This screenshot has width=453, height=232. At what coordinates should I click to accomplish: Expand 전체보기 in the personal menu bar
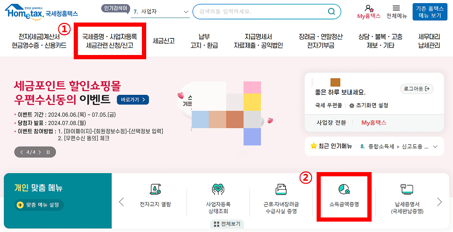click(227, 224)
